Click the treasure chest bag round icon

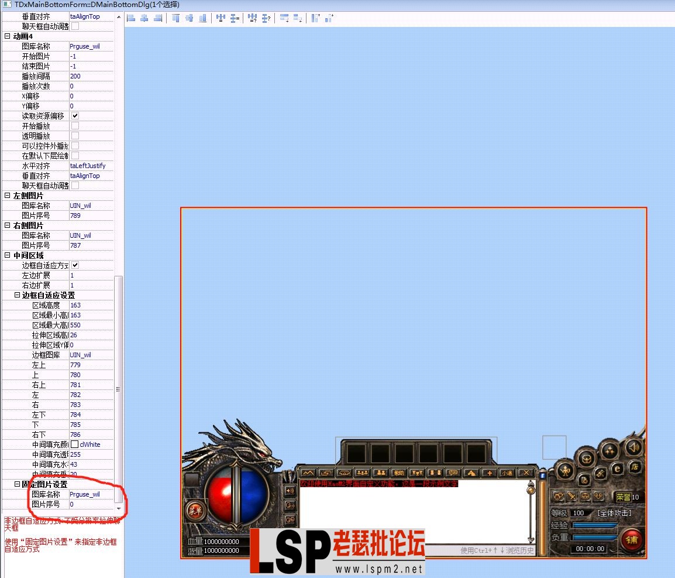(x=586, y=458)
